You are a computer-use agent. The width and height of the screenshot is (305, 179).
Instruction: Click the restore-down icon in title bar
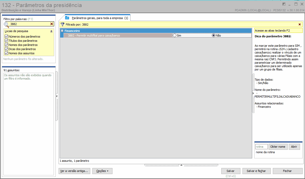pyautogui.click(x=284, y=4)
